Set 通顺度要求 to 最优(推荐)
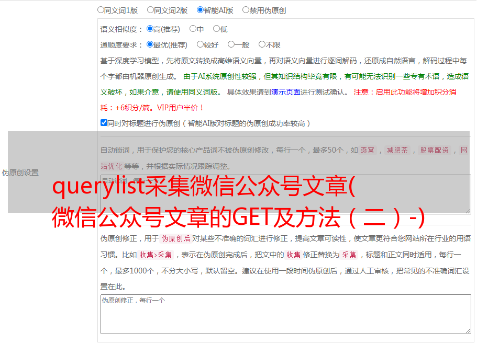The height and width of the screenshot is (344, 477). (150, 44)
